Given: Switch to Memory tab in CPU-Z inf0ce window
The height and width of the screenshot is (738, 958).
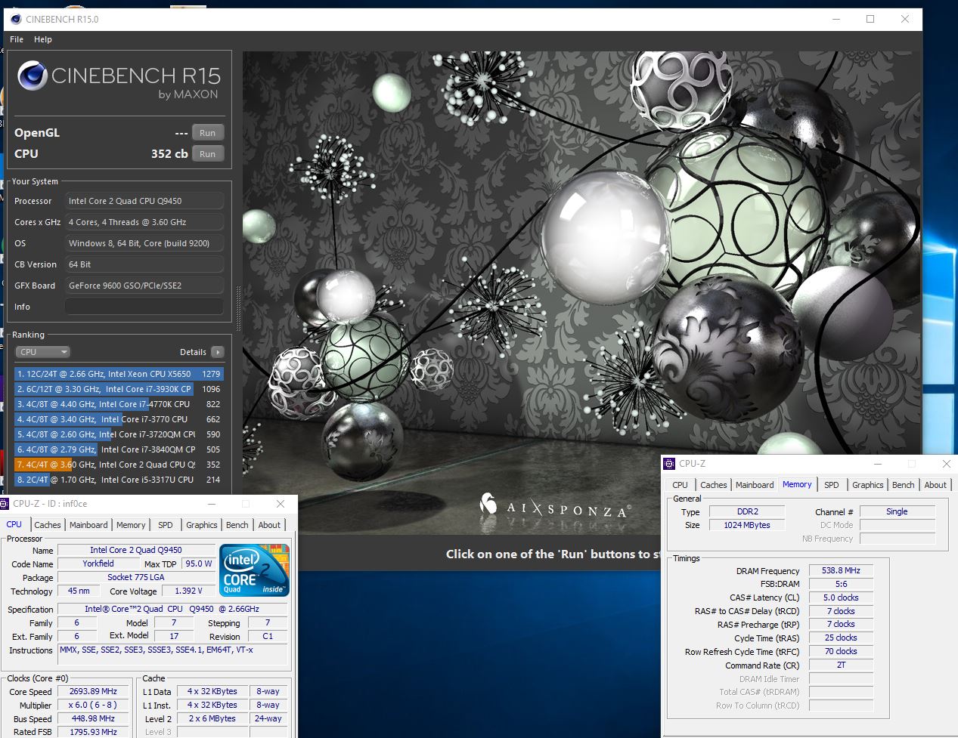Looking at the screenshot, I should click(131, 525).
